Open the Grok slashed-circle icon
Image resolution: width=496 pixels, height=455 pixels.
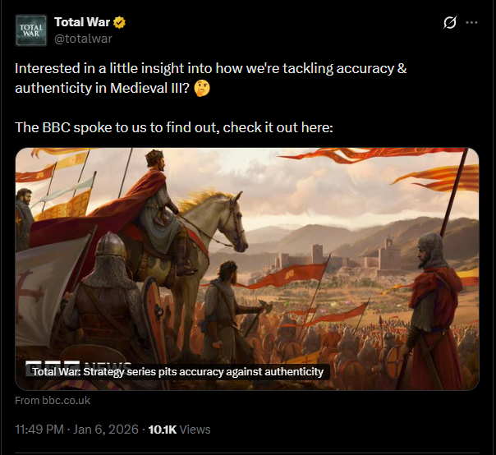[x=449, y=23]
